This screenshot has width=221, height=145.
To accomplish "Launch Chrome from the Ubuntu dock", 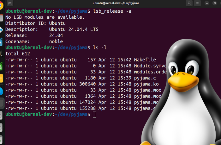I will click(1, 6).
